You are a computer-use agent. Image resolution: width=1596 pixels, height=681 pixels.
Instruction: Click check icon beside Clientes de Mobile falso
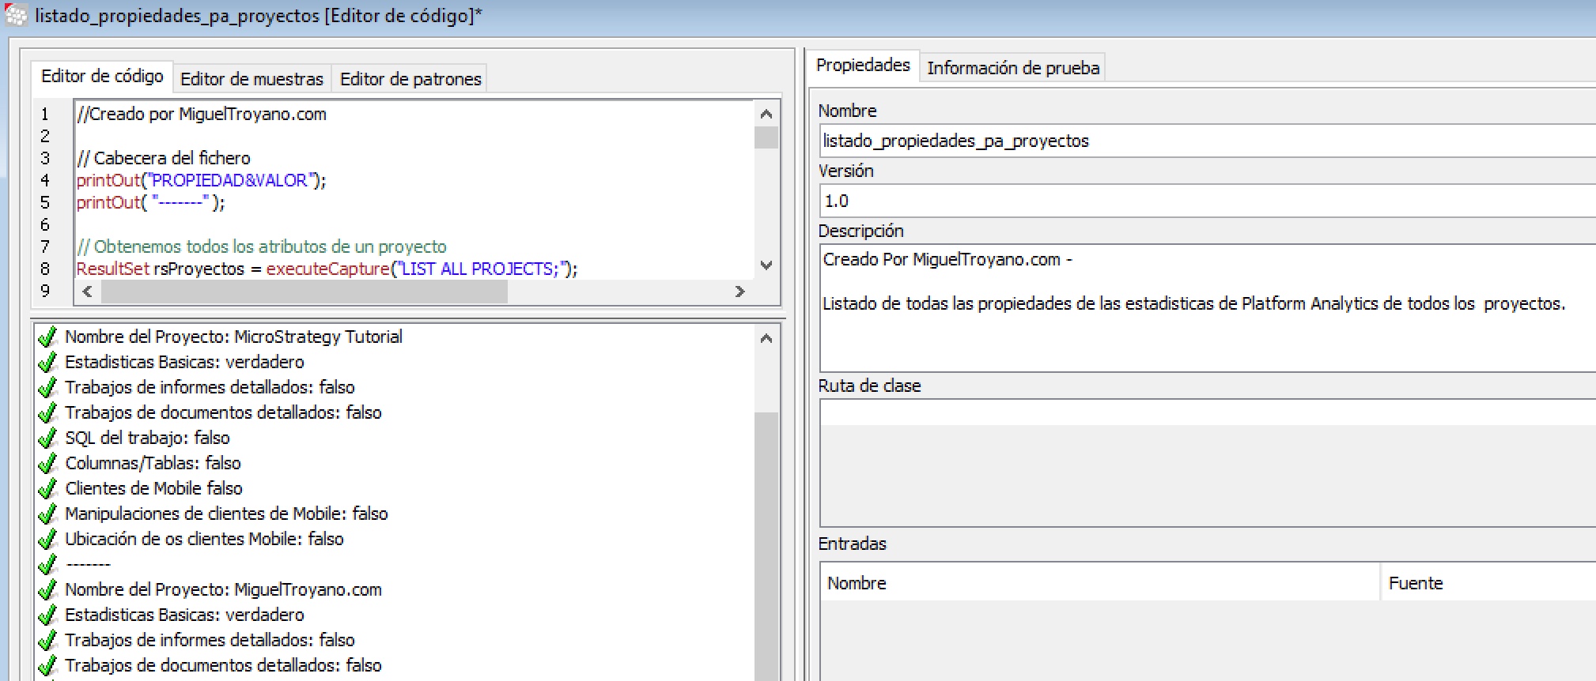click(x=48, y=488)
